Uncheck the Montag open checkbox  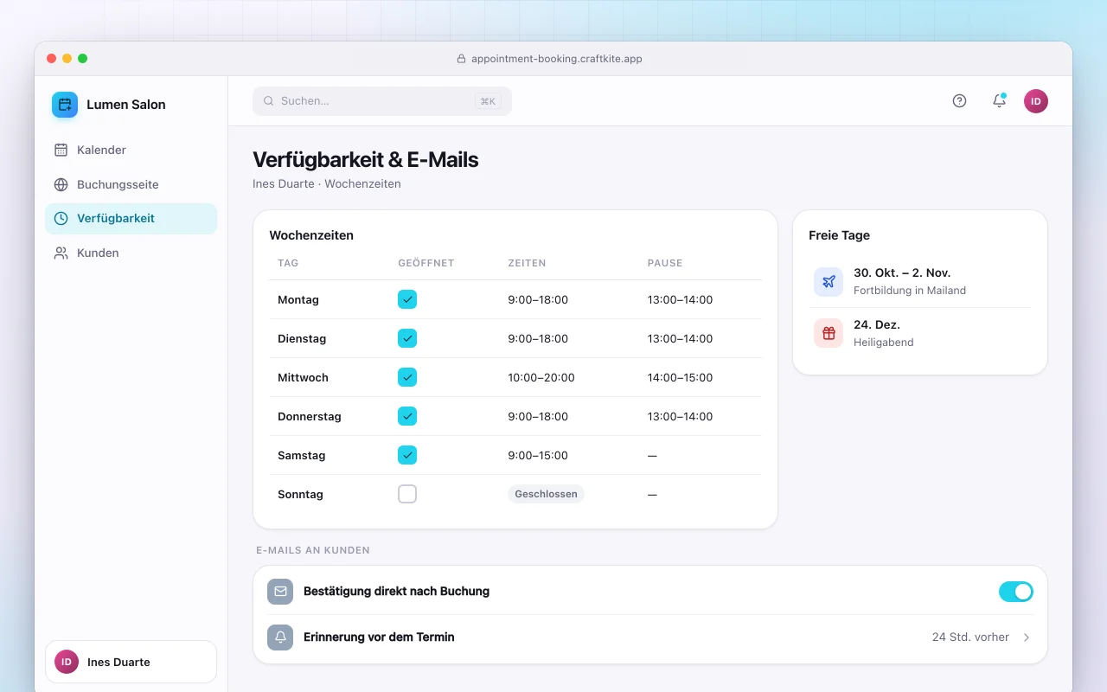pos(407,299)
